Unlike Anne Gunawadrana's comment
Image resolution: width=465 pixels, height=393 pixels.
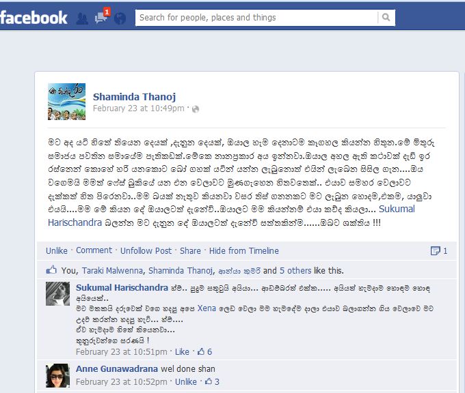pos(186,382)
